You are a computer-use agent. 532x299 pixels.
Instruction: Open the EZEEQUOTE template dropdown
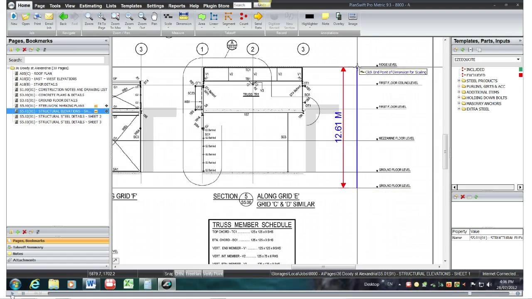518,59
